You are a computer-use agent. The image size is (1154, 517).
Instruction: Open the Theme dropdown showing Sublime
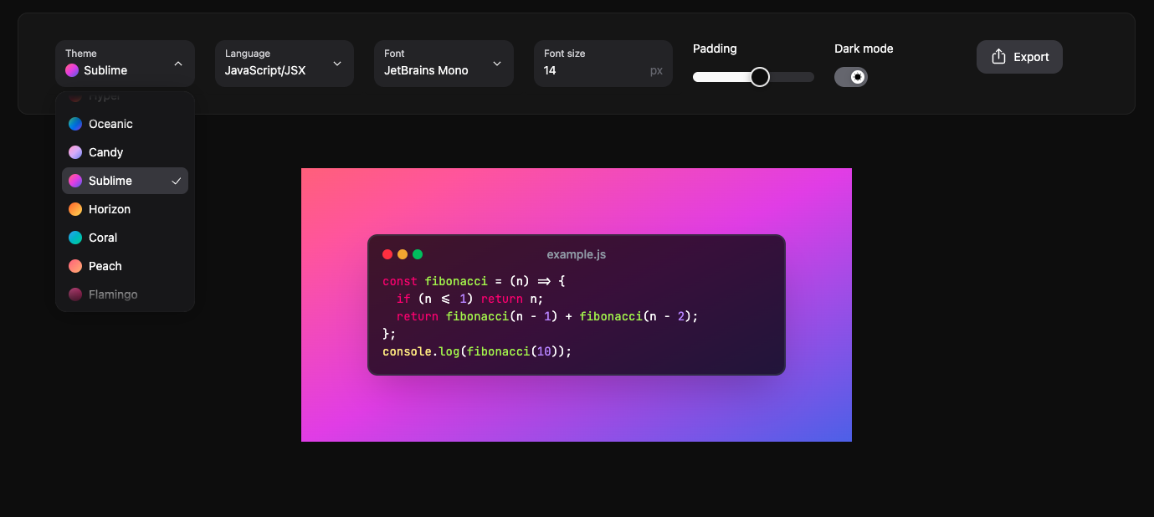click(125, 64)
